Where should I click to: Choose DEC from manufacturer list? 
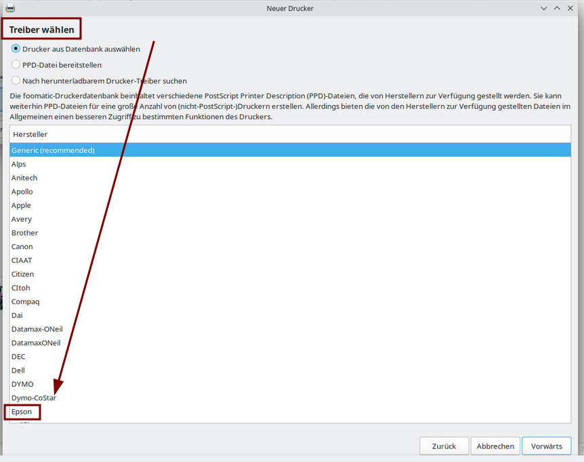point(290,356)
